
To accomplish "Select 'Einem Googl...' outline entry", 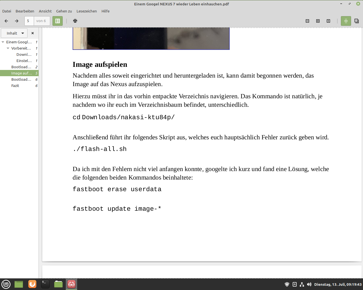I will tap(19, 42).
